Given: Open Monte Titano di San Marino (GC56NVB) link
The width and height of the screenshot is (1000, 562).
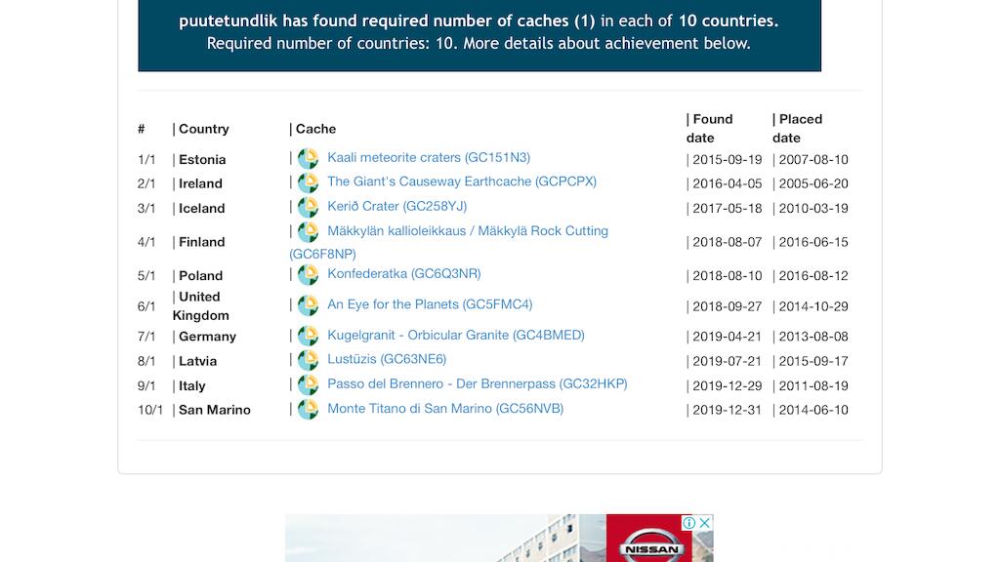Looking at the screenshot, I should 445,409.
